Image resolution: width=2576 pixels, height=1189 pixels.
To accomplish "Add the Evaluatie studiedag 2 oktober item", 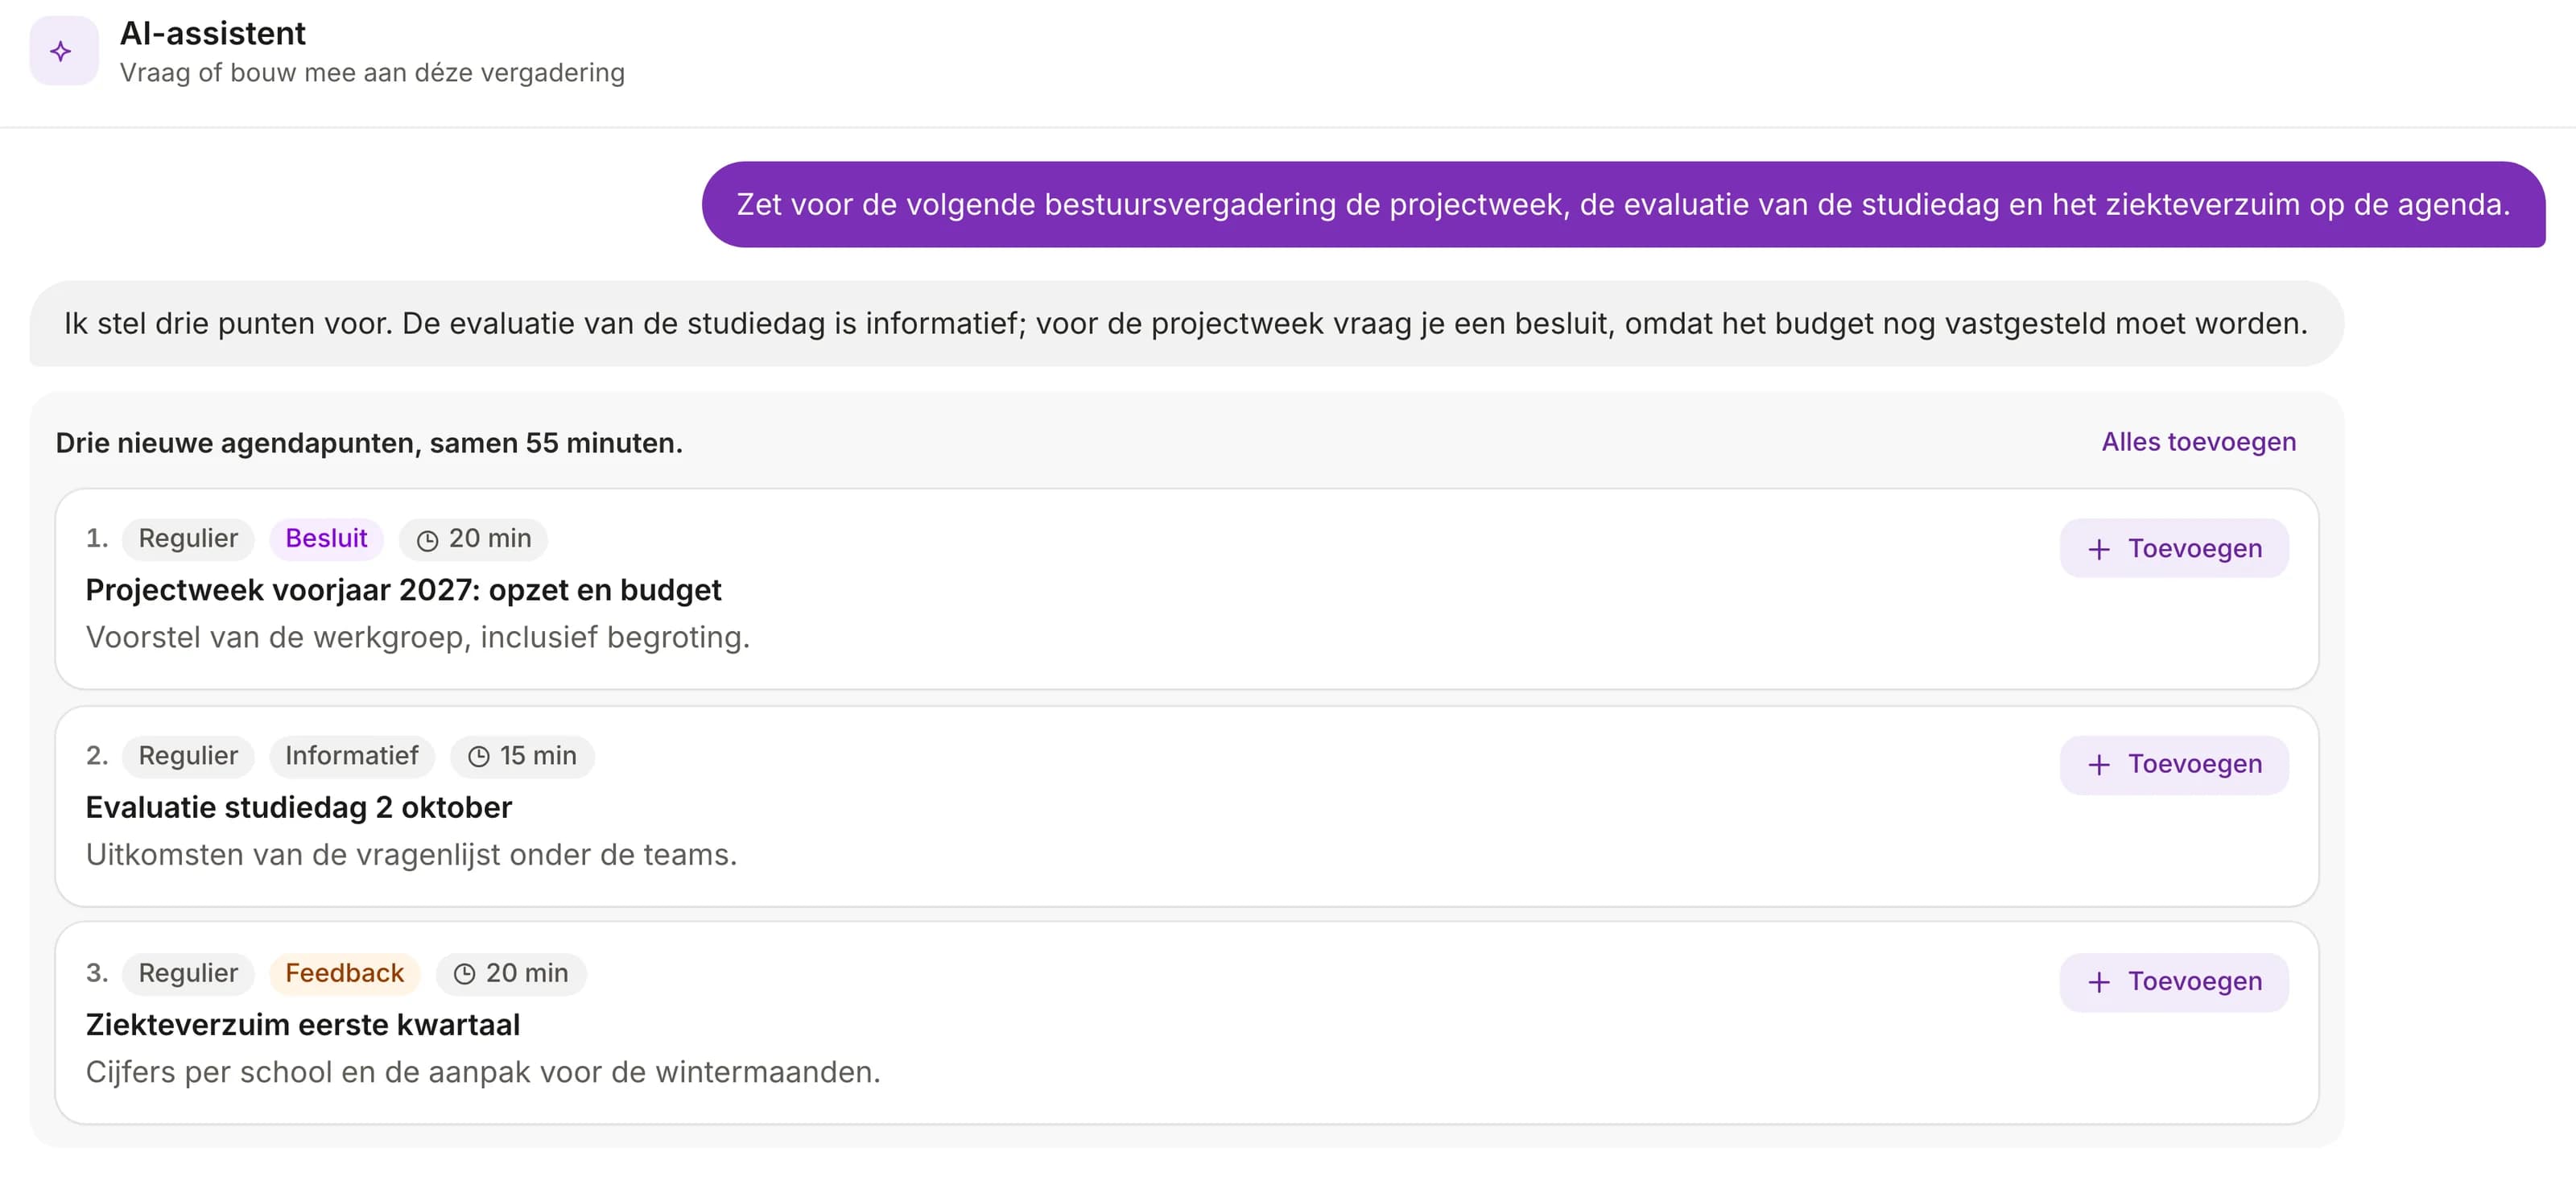I will pyautogui.click(x=2174, y=765).
